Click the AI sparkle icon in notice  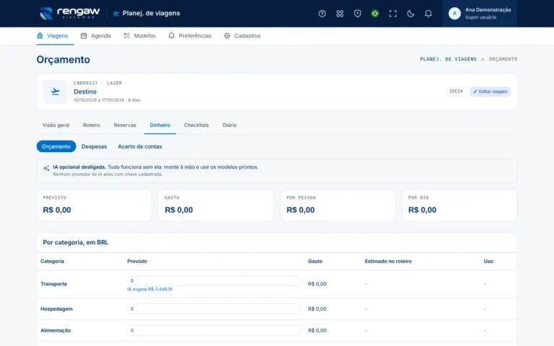pos(46,168)
